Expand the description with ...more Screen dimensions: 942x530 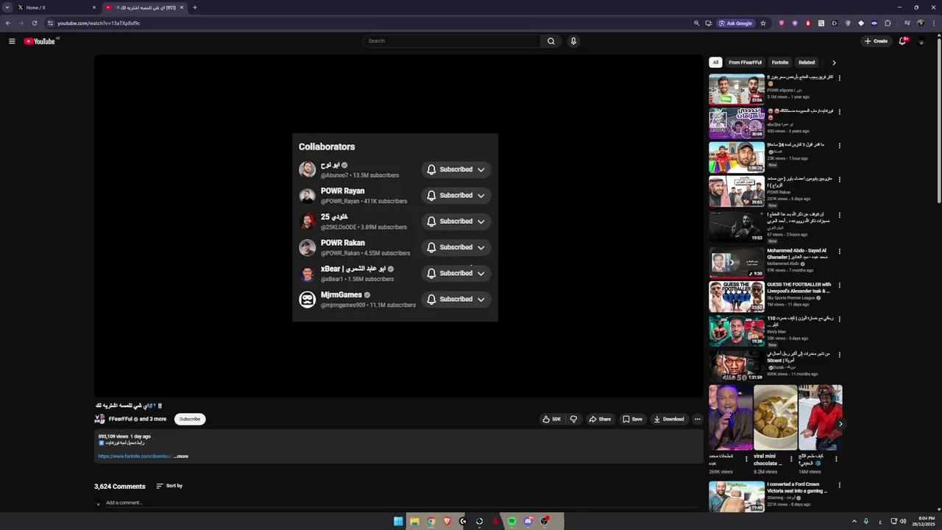pyautogui.click(x=181, y=456)
